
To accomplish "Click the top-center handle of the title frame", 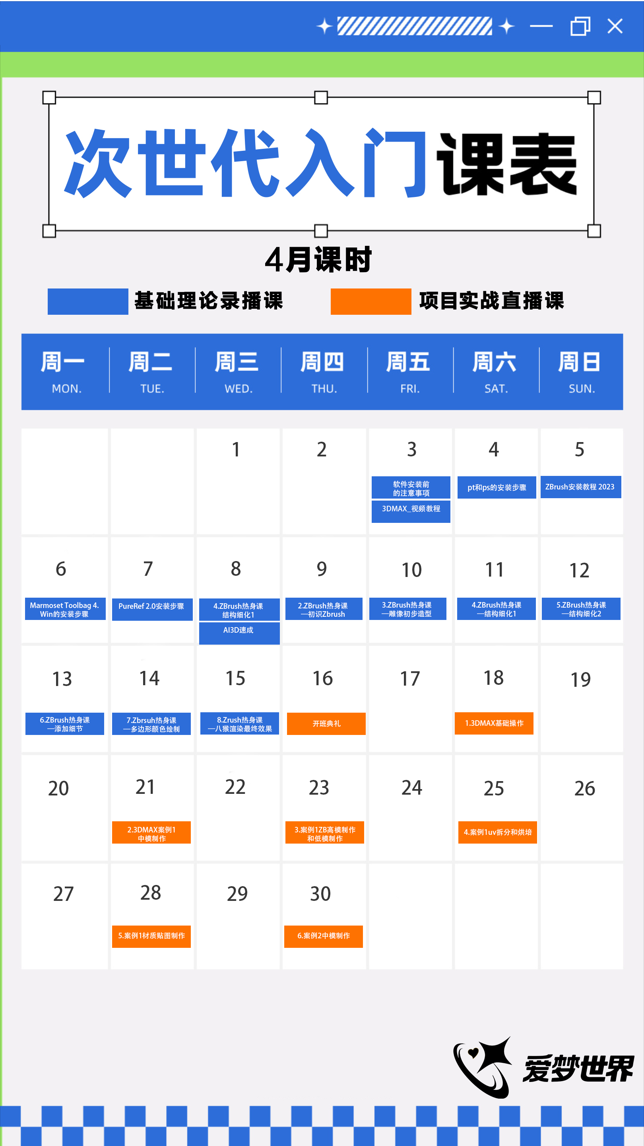I will click(321, 97).
